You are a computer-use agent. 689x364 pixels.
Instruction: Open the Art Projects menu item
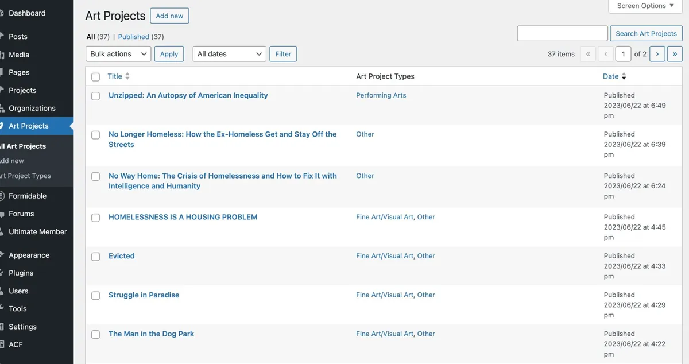click(x=37, y=126)
